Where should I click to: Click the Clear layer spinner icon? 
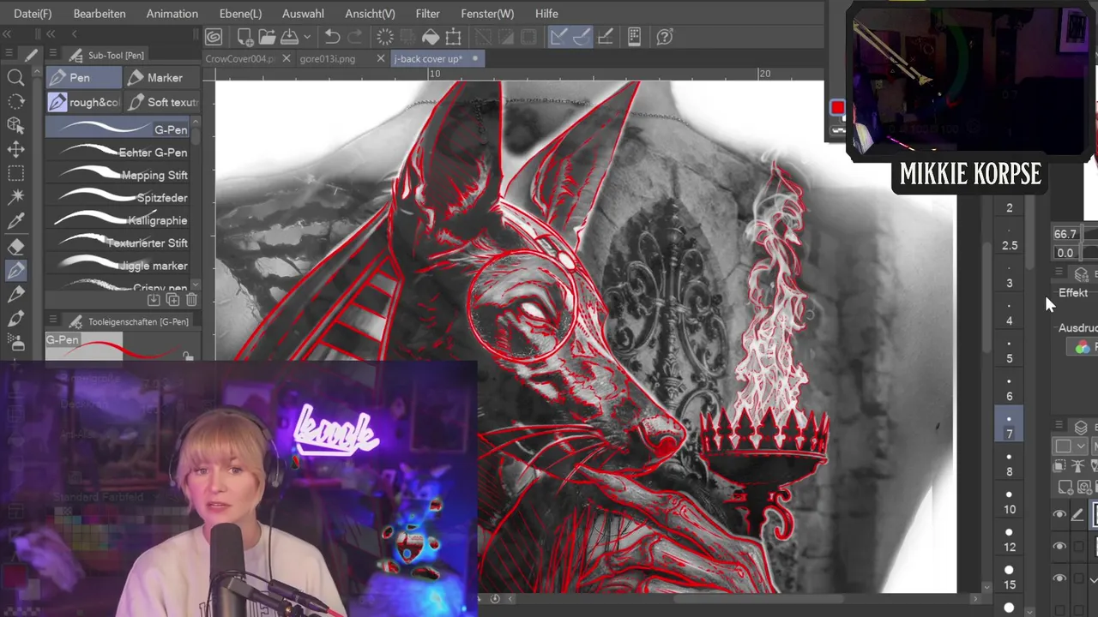pos(385,37)
